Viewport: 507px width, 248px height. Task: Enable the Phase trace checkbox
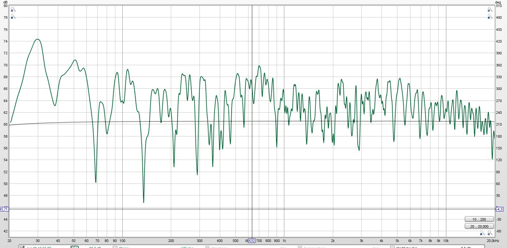point(115,247)
